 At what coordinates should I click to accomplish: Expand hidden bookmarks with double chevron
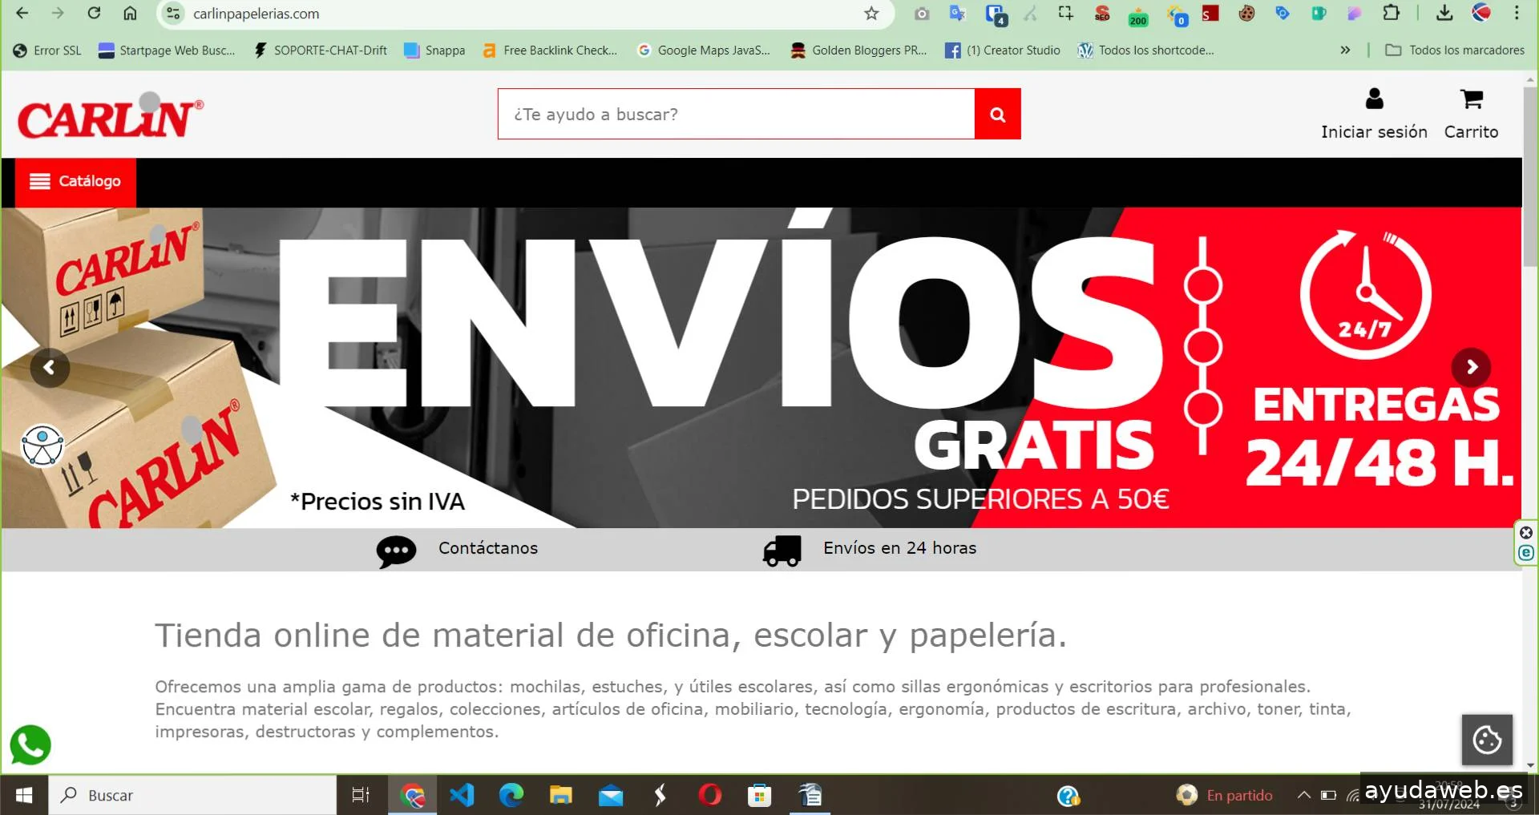[1345, 50]
